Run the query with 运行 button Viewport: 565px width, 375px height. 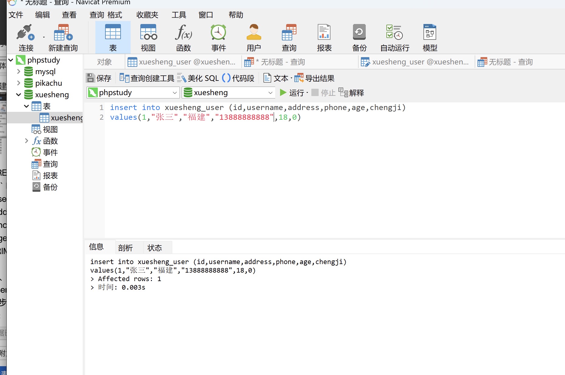coord(292,93)
